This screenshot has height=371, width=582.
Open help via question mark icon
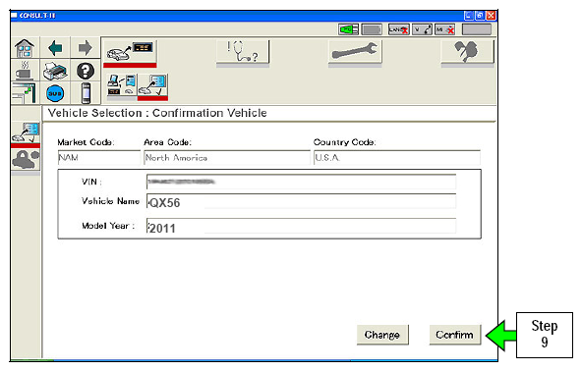point(86,71)
